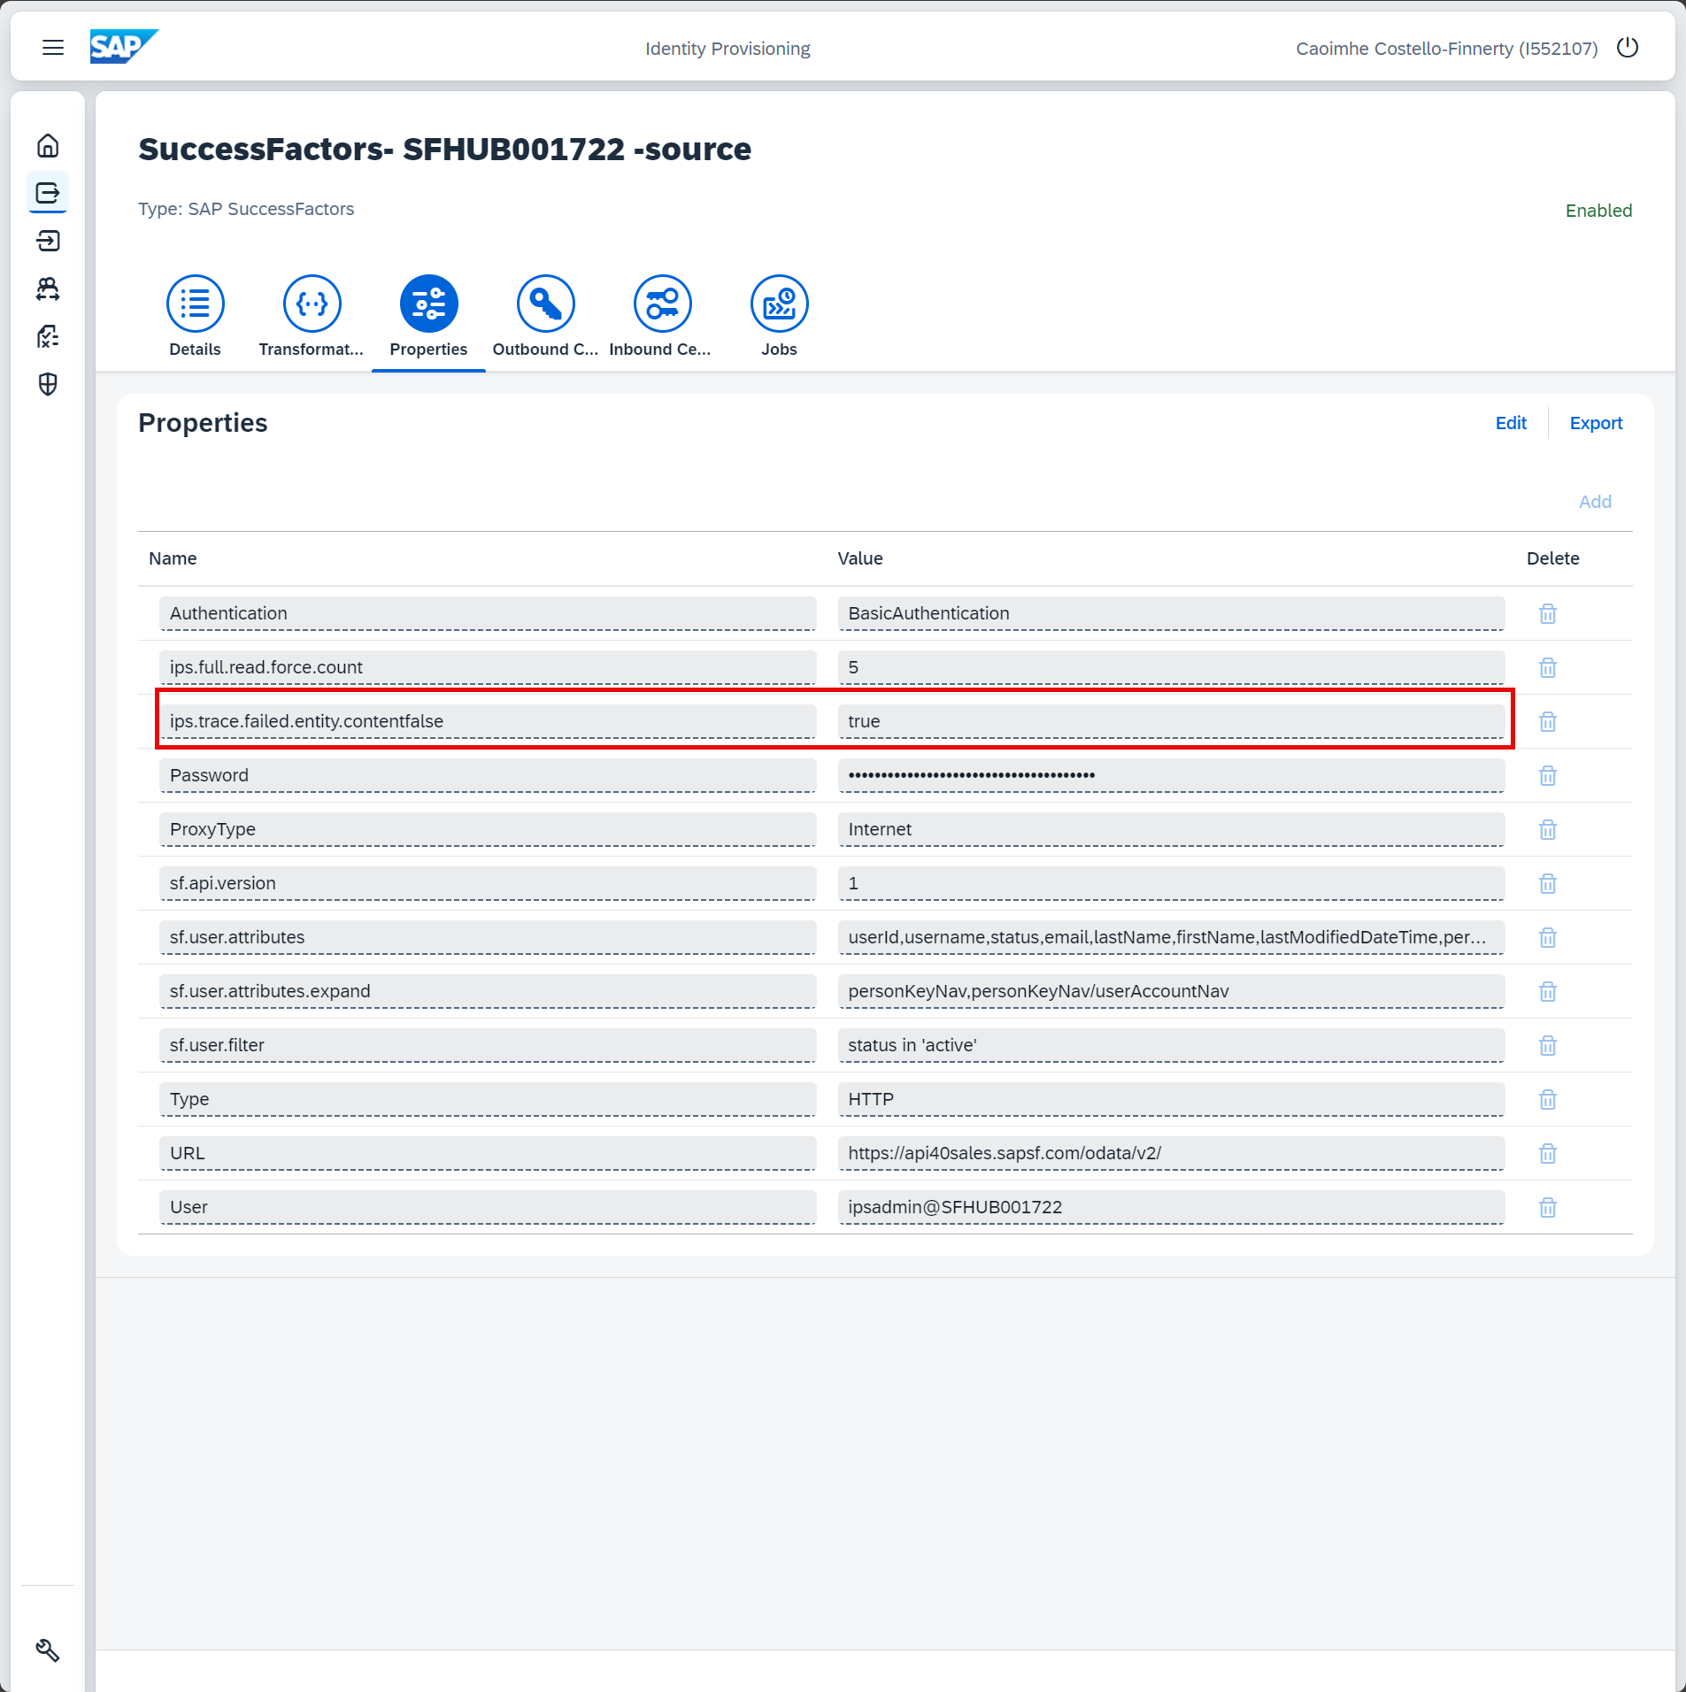Click the sf.user.attributes value field
Viewport: 1686px width, 1692px height.
tap(1171, 937)
